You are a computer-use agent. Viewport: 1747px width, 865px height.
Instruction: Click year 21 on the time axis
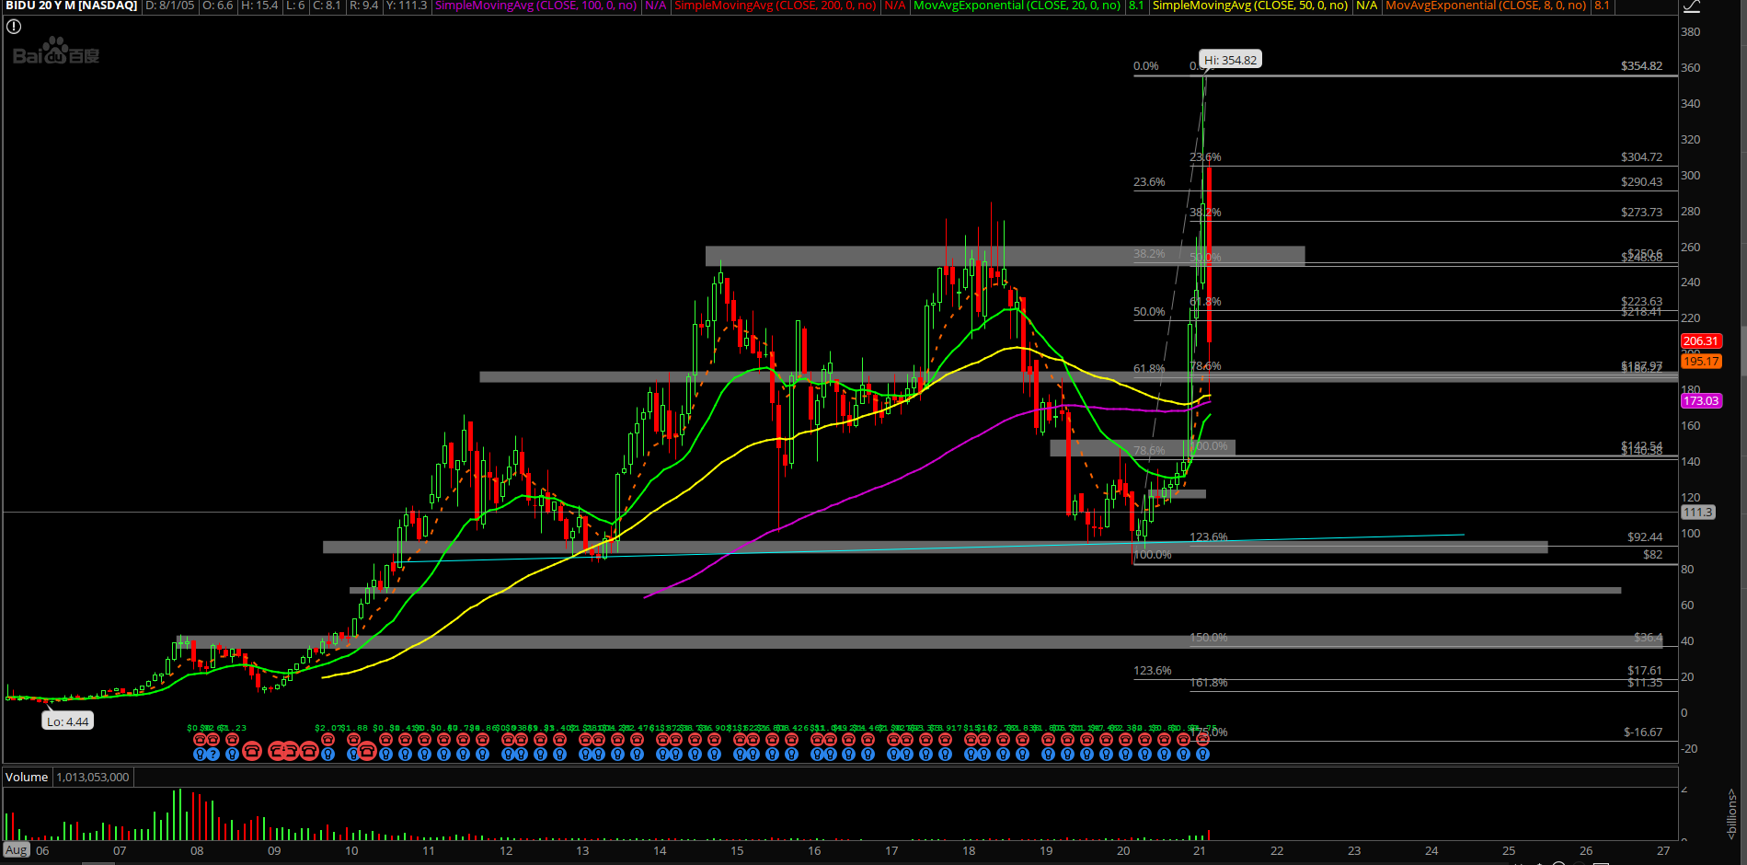tap(1200, 851)
